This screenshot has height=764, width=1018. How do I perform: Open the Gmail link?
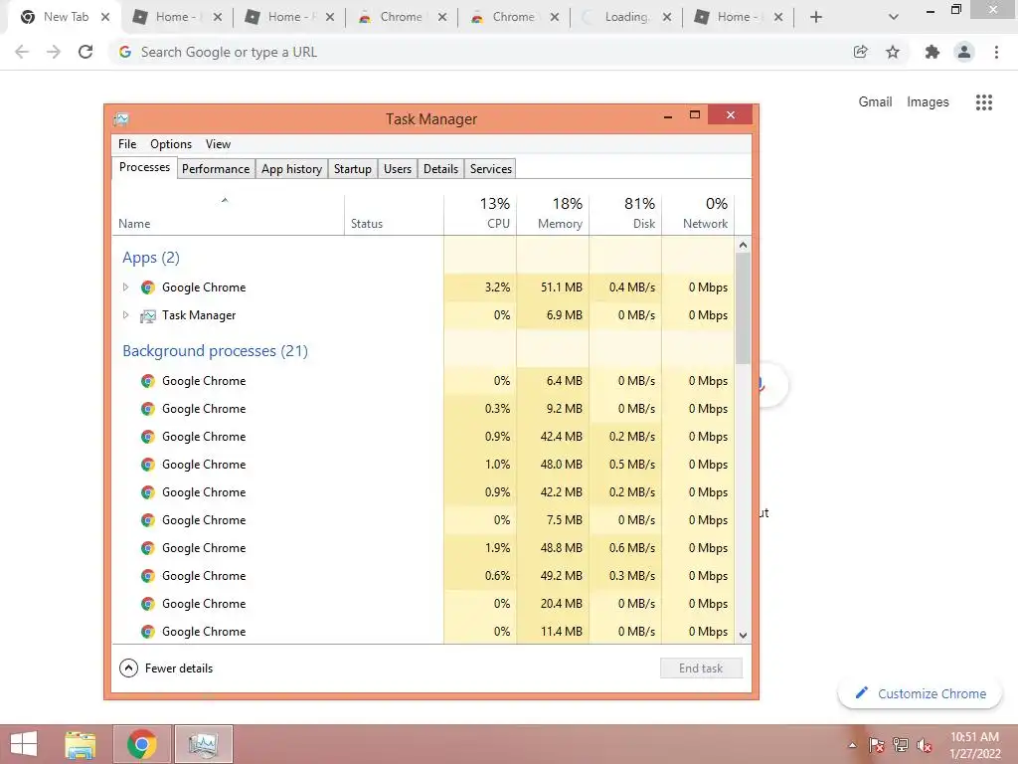point(875,101)
